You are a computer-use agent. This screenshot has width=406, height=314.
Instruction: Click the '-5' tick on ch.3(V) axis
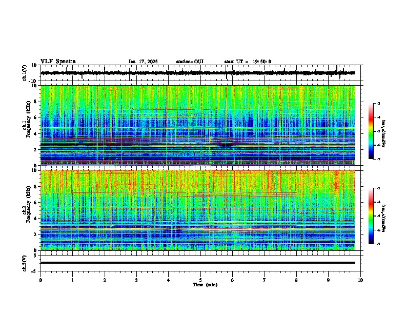click(x=35, y=271)
